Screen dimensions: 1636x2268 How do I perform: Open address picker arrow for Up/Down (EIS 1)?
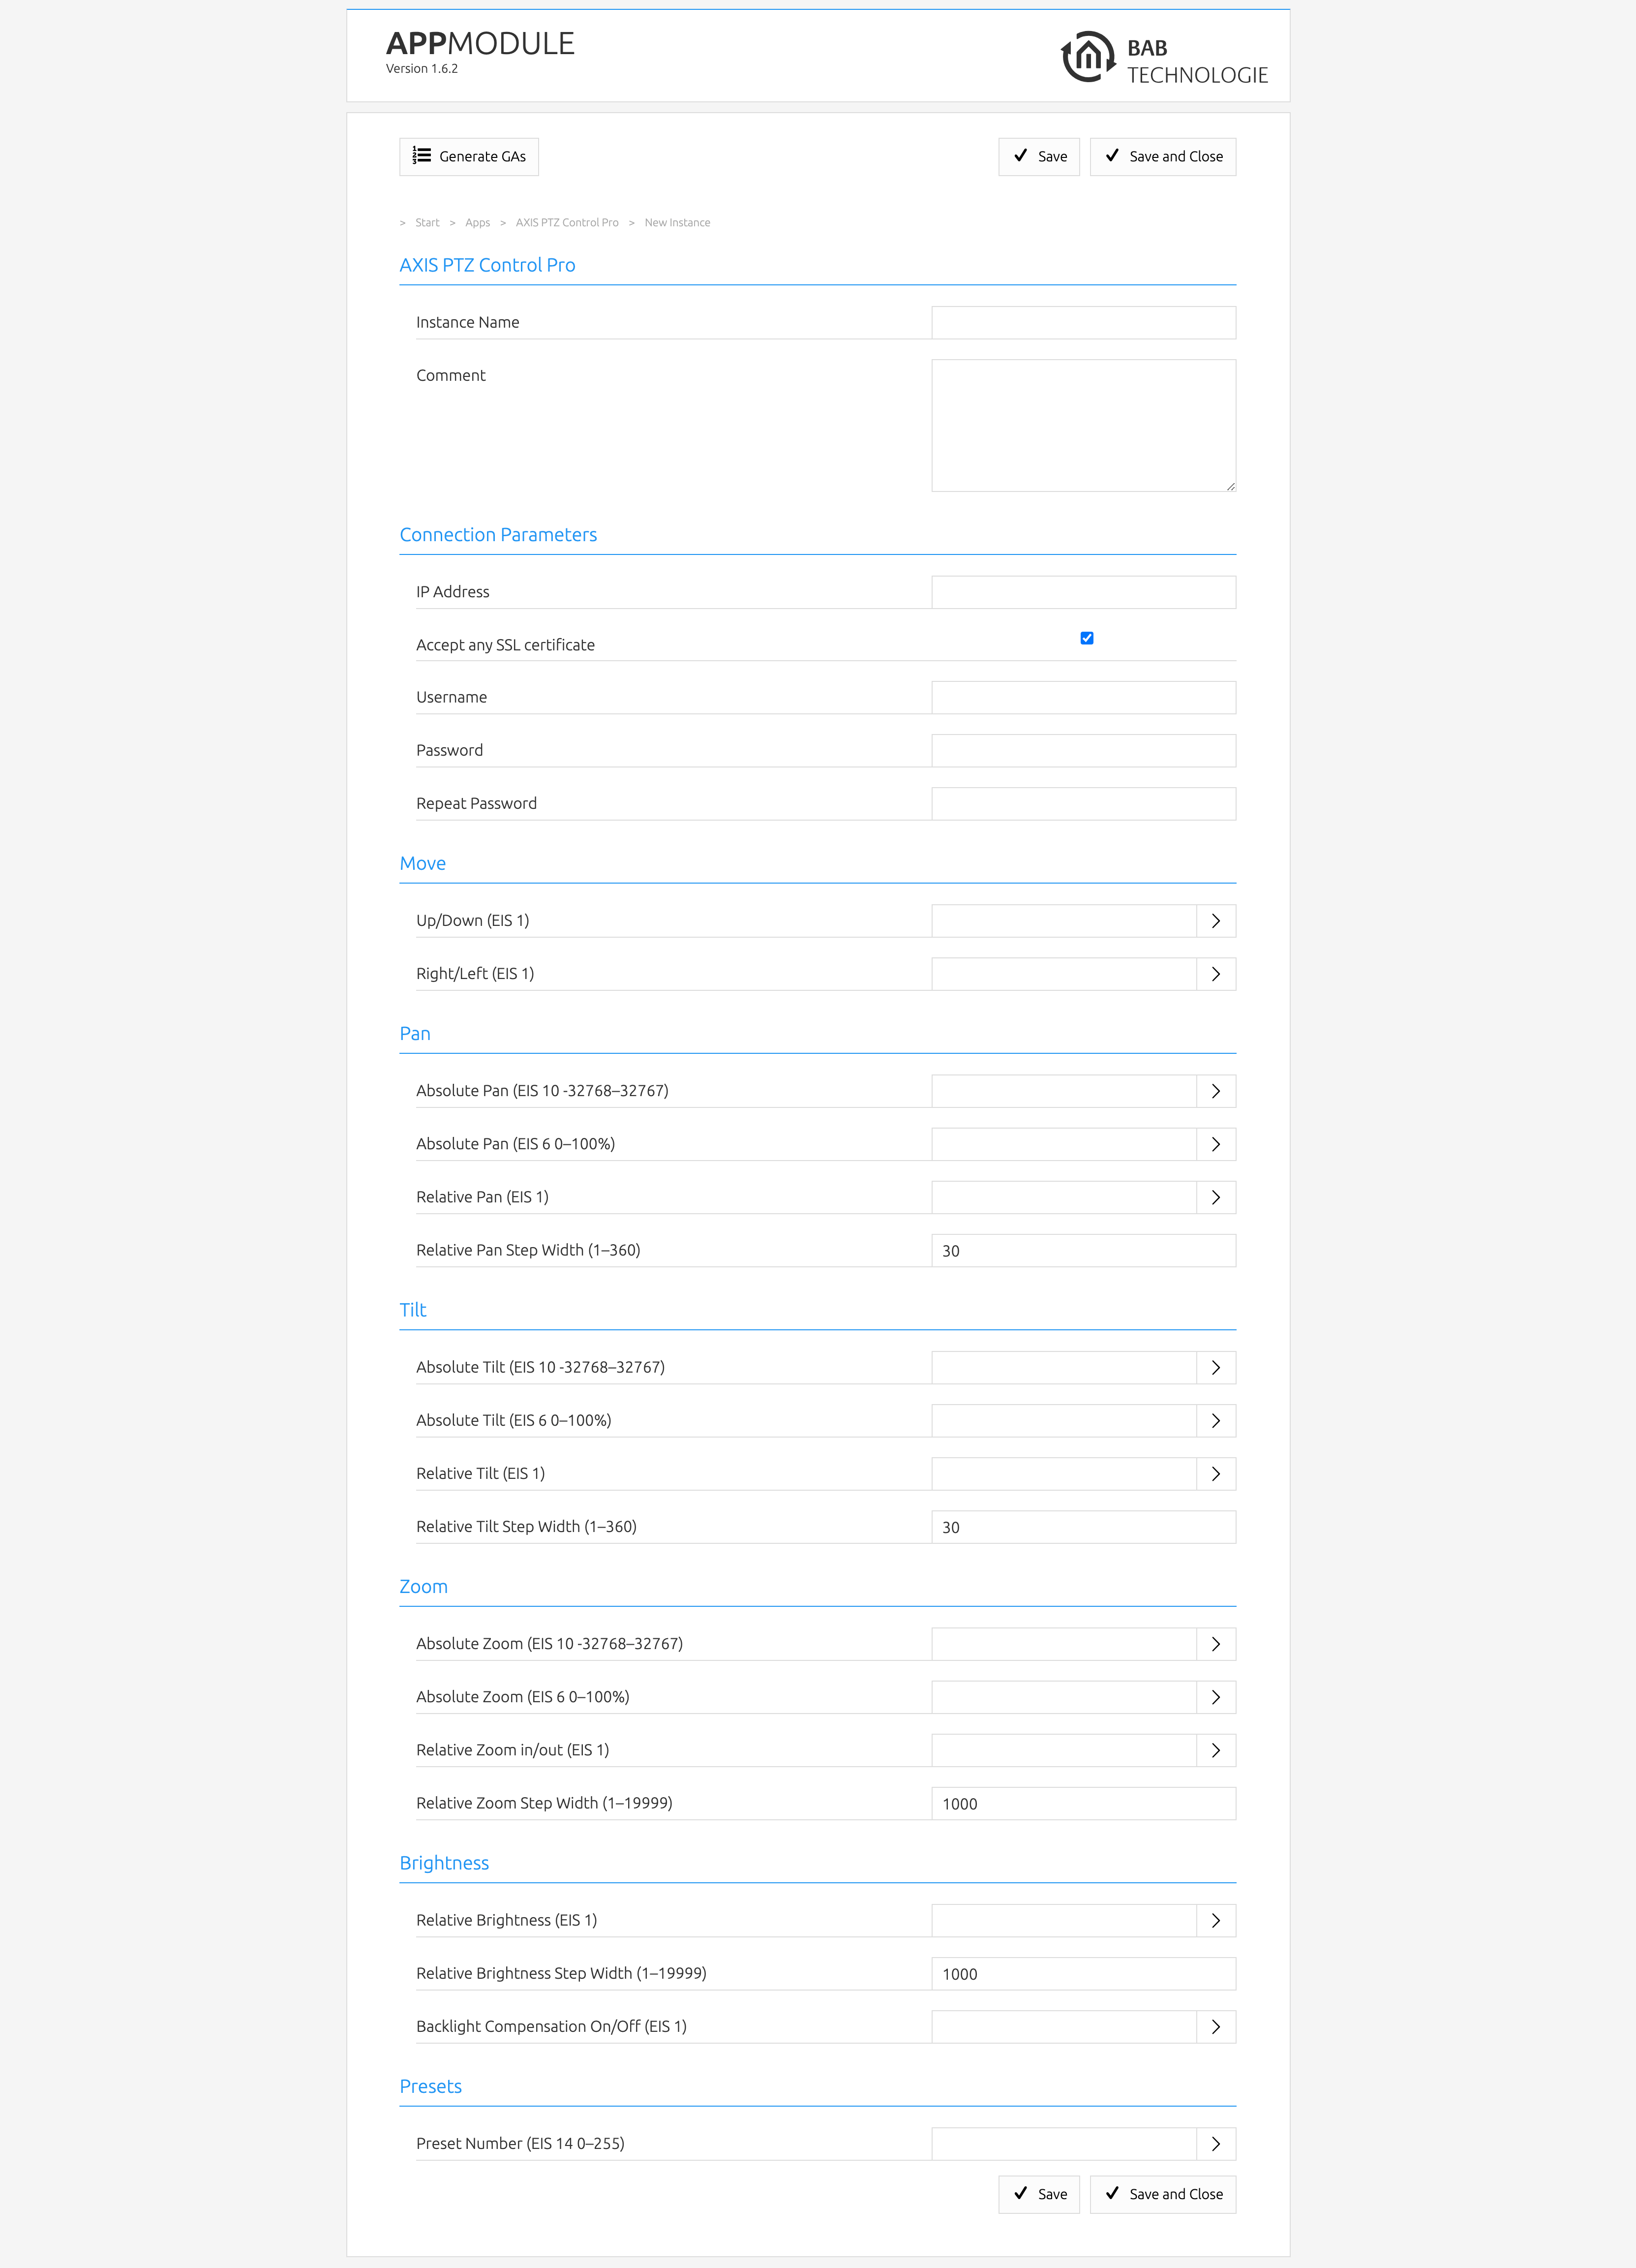(1215, 921)
